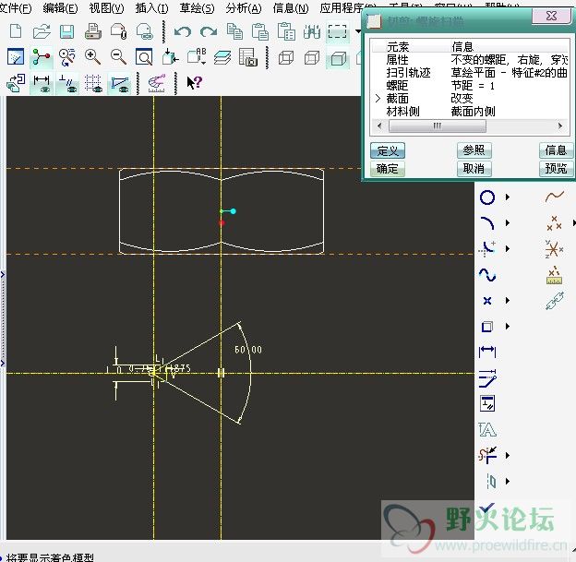
Task: Select the arc sketch tool
Action: (x=487, y=223)
